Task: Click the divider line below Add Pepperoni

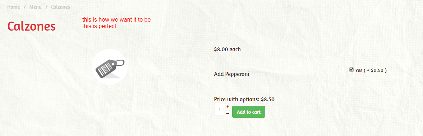Action: click(314, 88)
